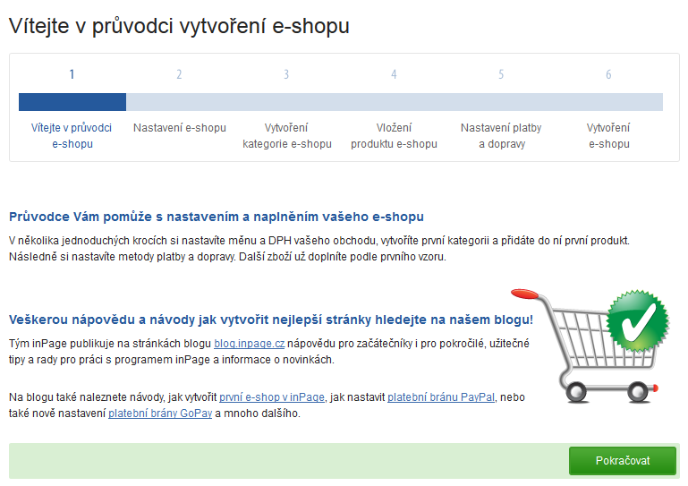This screenshot has height=486, width=688.
Task: Follow the 'platební bránu PayPal' link
Action: 441,396
